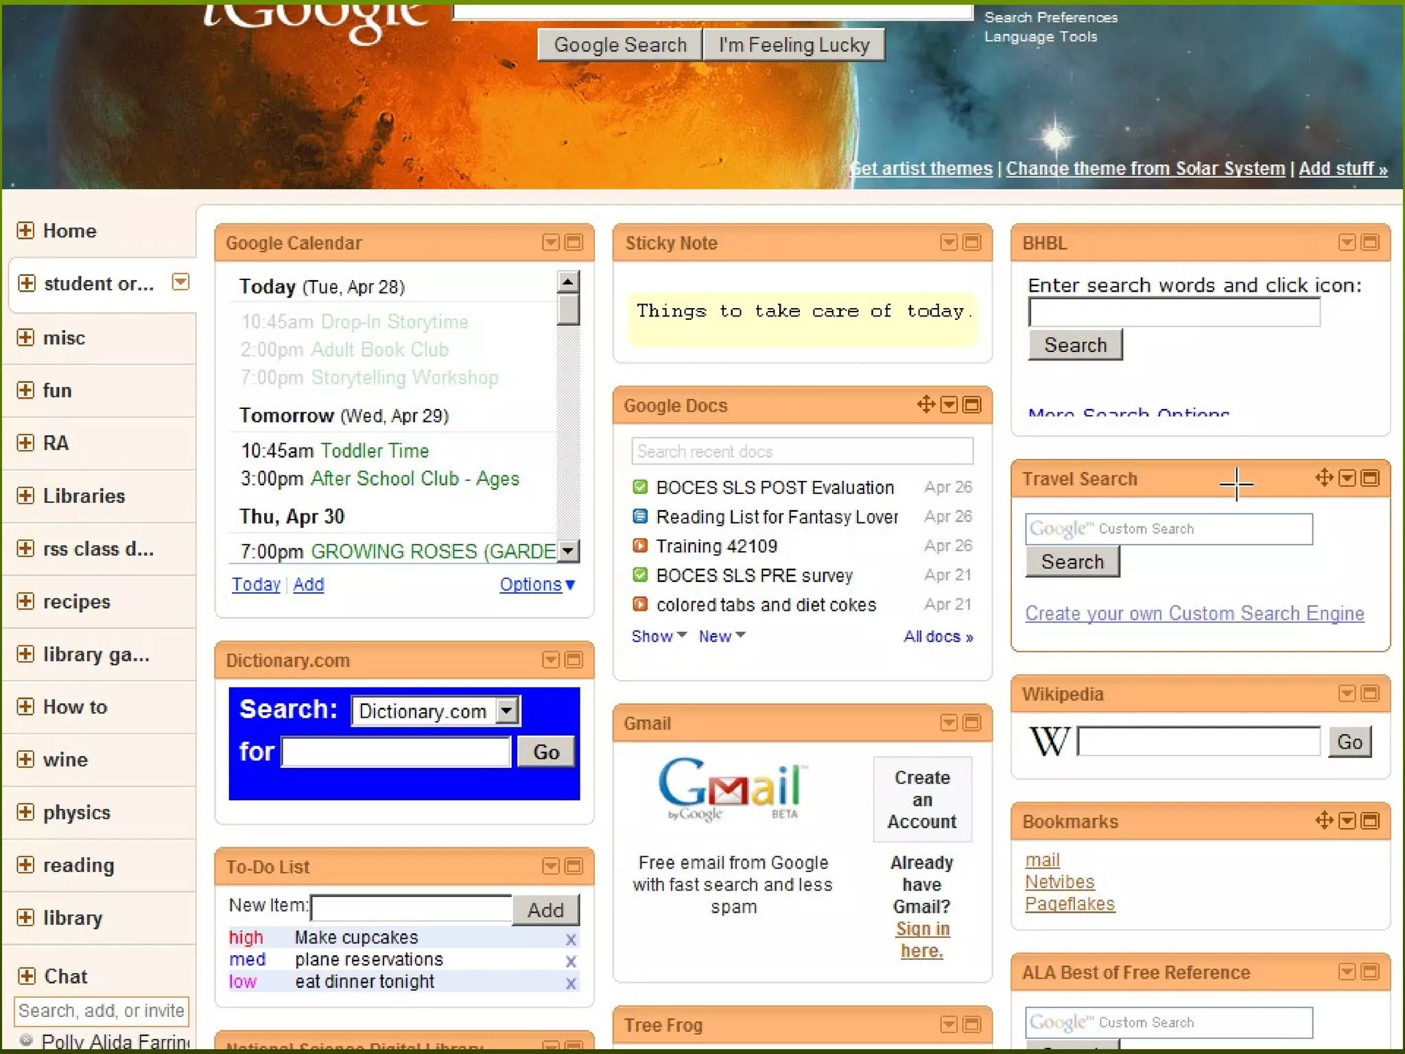Expand the Libraries tab in sidebar
Image resolution: width=1405 pixels, height=1054 pixels.
25,495
